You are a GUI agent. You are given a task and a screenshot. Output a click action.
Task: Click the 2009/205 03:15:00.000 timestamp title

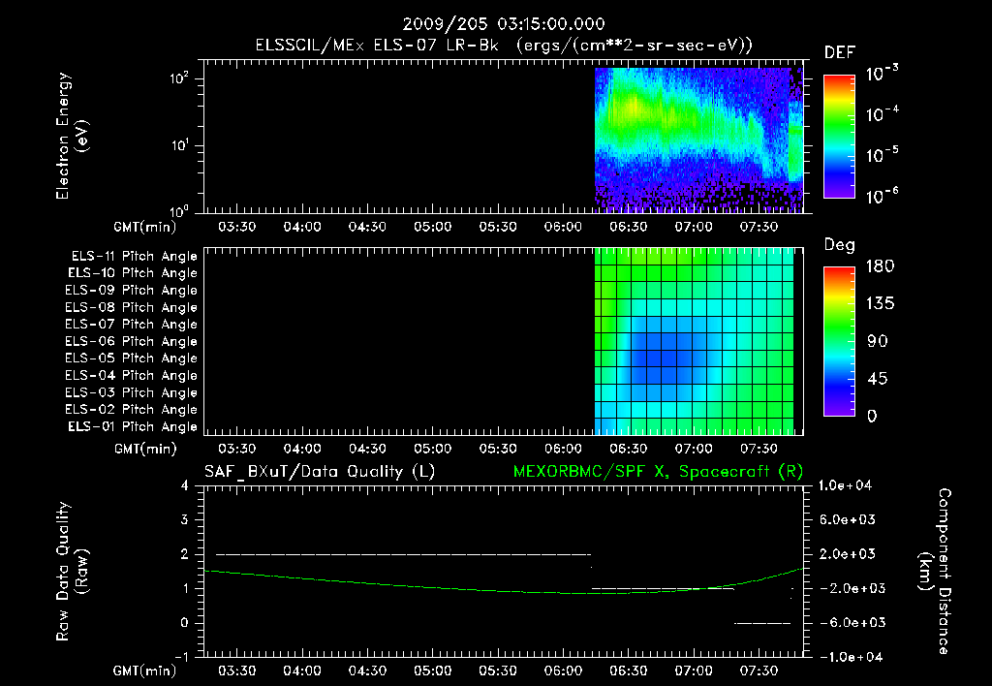(x=504, y=24)
